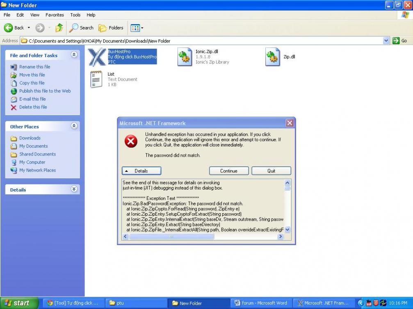Open My Documents in Other Places
The height and width of the screenshot is (309, 413).
click(x=34, y=146)
